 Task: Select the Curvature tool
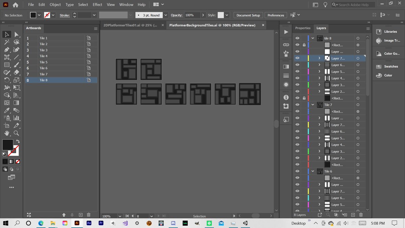(x=16, y=50)
